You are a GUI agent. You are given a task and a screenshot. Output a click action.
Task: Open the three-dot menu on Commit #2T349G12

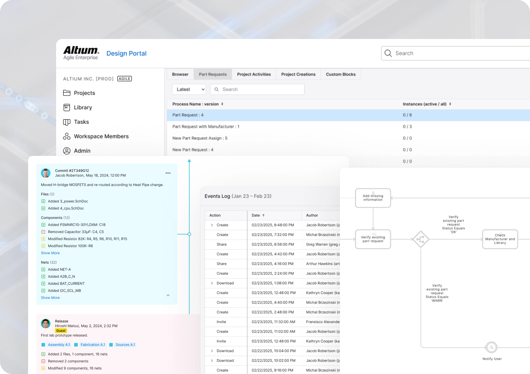pos(168,173)
